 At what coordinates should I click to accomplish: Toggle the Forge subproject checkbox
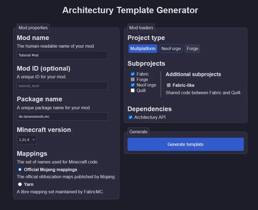point(133,79)
